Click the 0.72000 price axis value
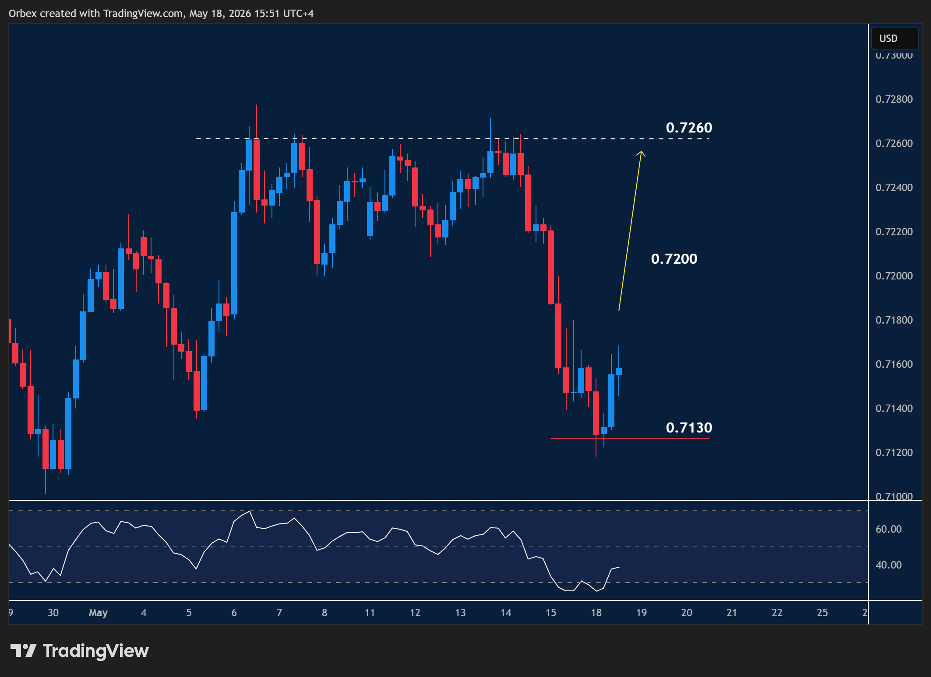 [894, 276]
